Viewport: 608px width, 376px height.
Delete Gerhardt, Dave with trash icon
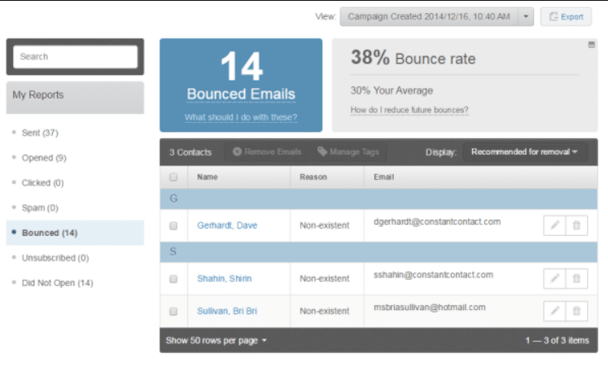click(x=576, y=225)
